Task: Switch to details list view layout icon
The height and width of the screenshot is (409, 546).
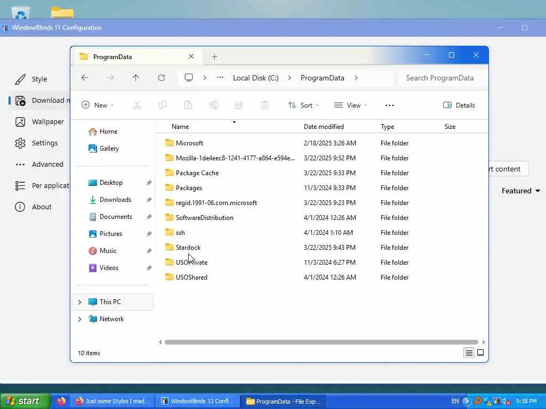Action: pos(469,353)
